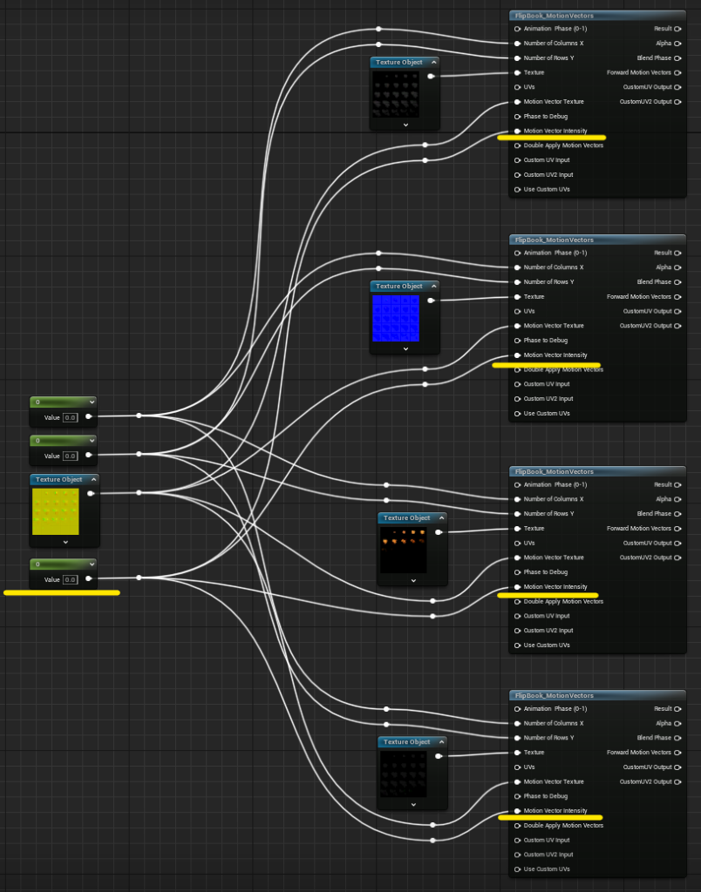Viewport: 701px width, 892px height.
Task: Click CustomUV2 Output pin on the bottom FlipBook node
Action: [x=677, y=781]
